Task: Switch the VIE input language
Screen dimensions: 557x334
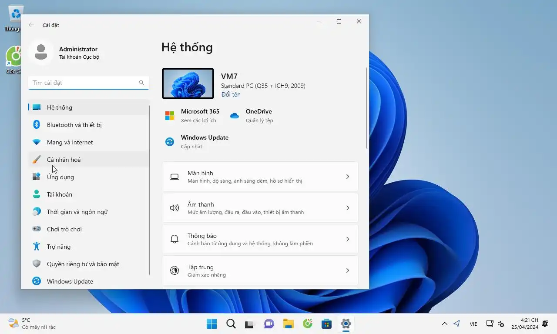Action: click(473, 324)
